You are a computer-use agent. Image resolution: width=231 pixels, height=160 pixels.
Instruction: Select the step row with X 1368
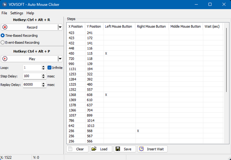145,95
